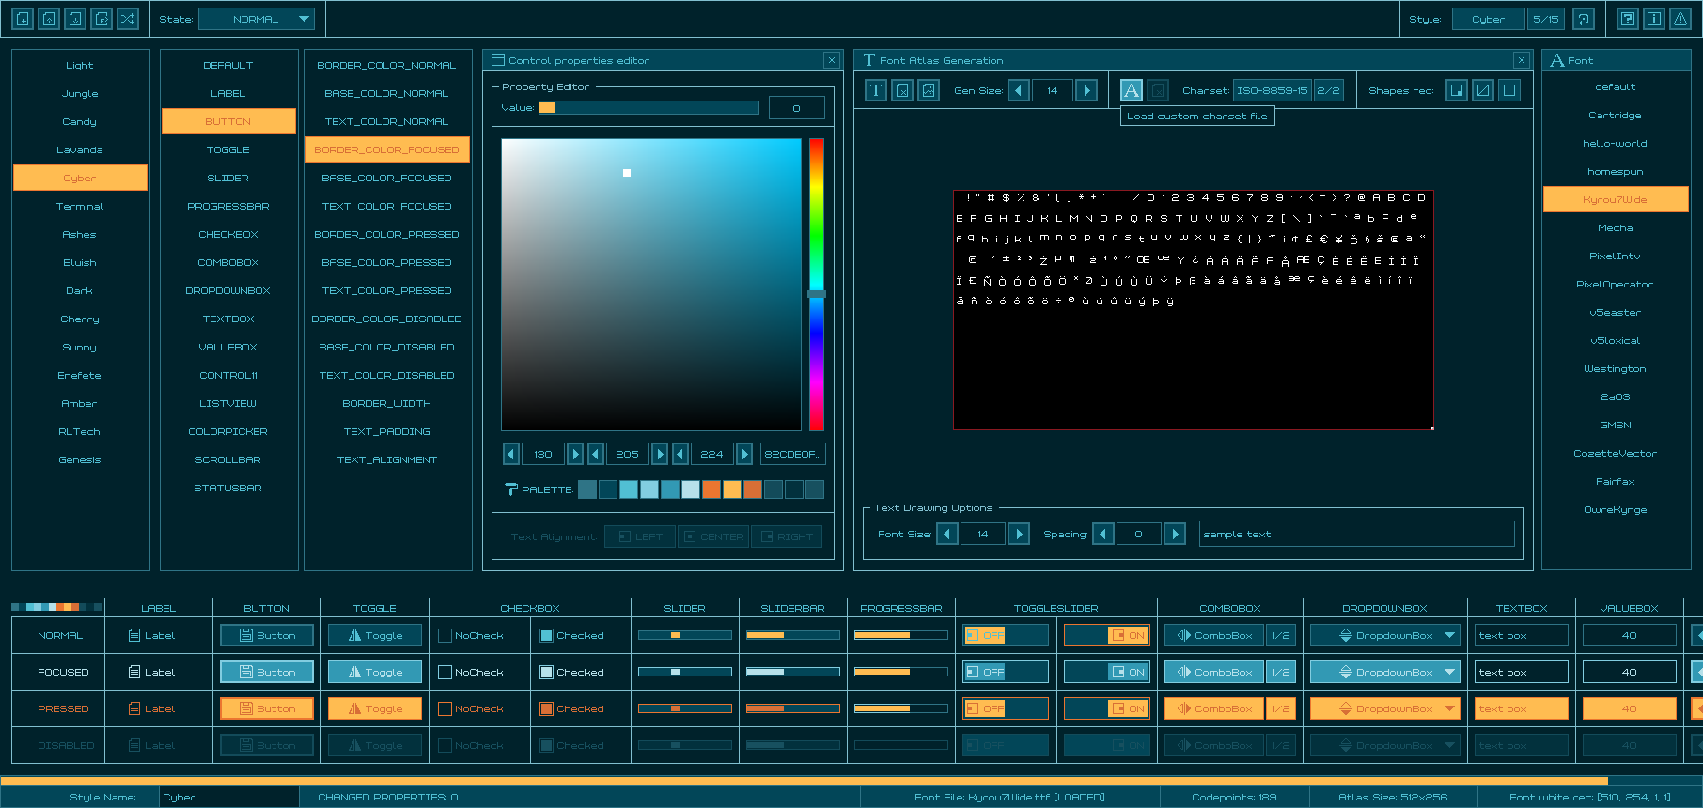This screenshot has width=1703, height=808.
Task: Open the info icon in top toolbar
Action: (1654, 19)
